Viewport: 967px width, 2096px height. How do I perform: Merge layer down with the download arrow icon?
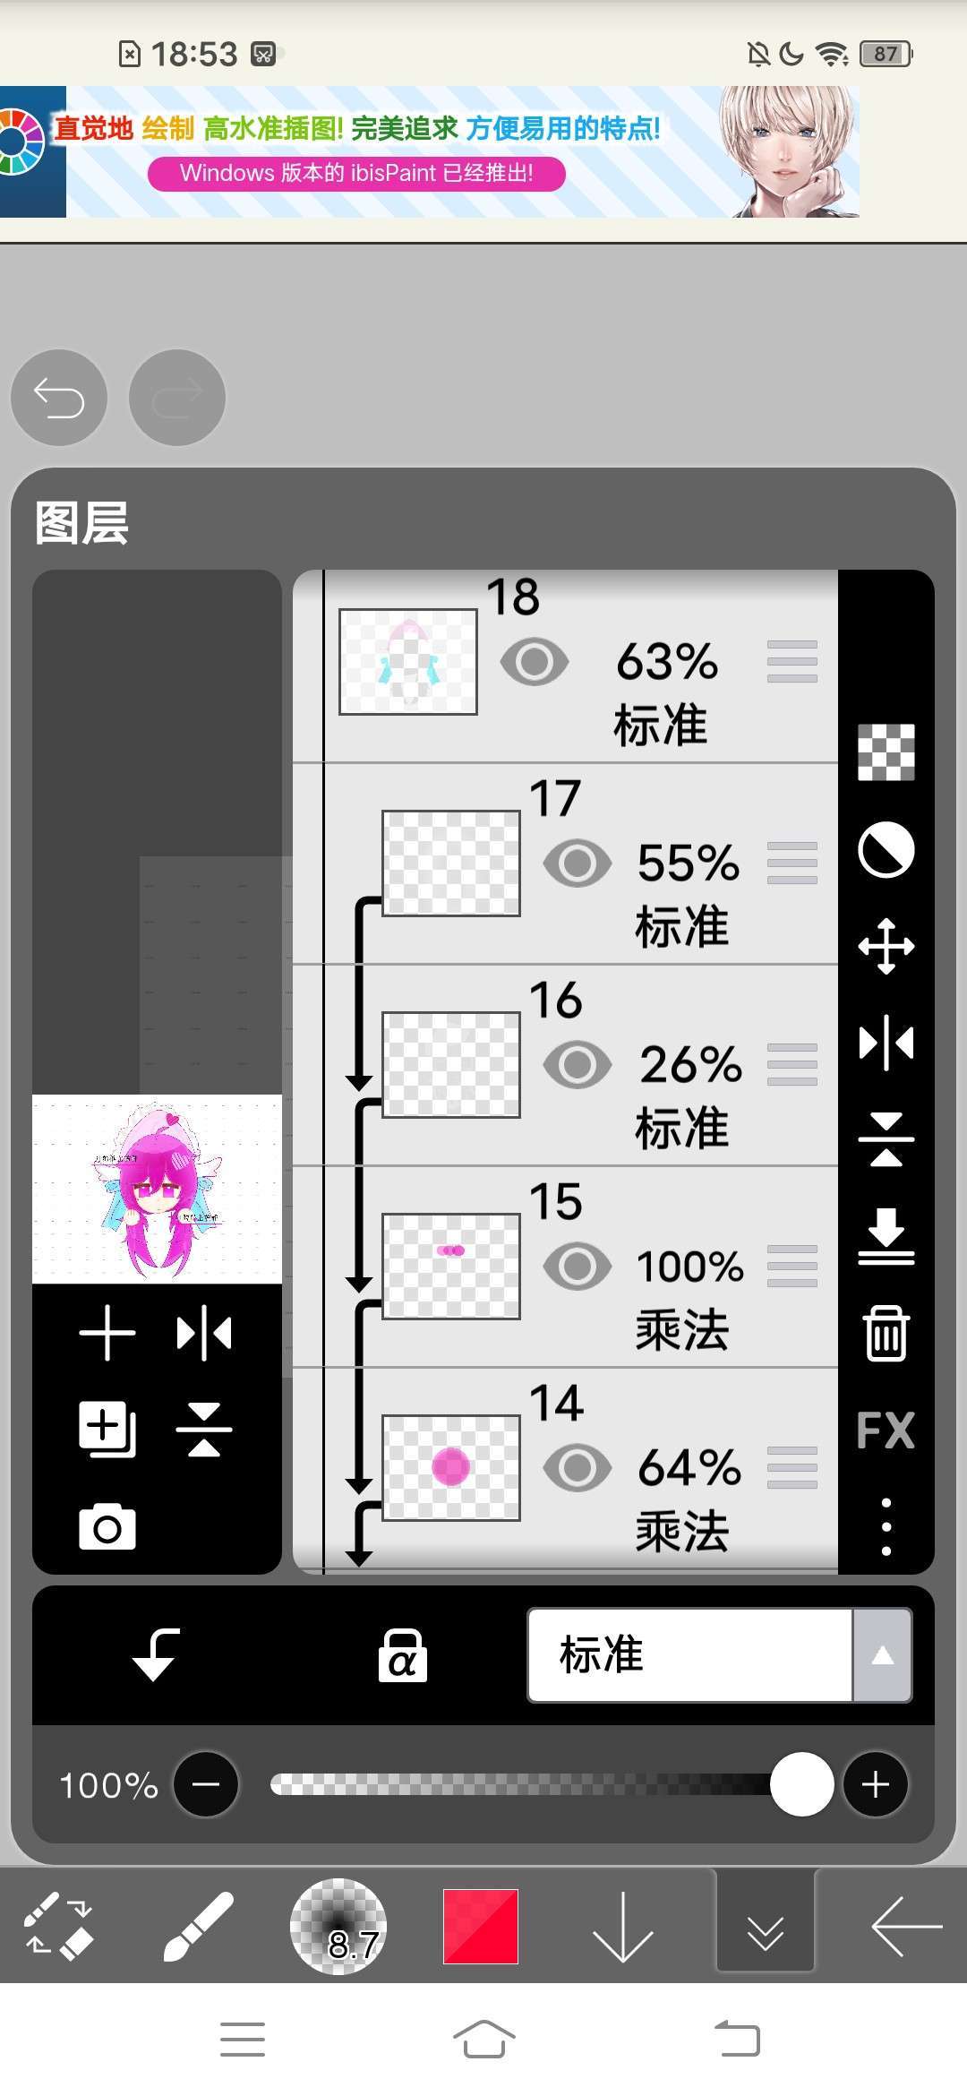pyautogui.click(x=886, y=1236)
